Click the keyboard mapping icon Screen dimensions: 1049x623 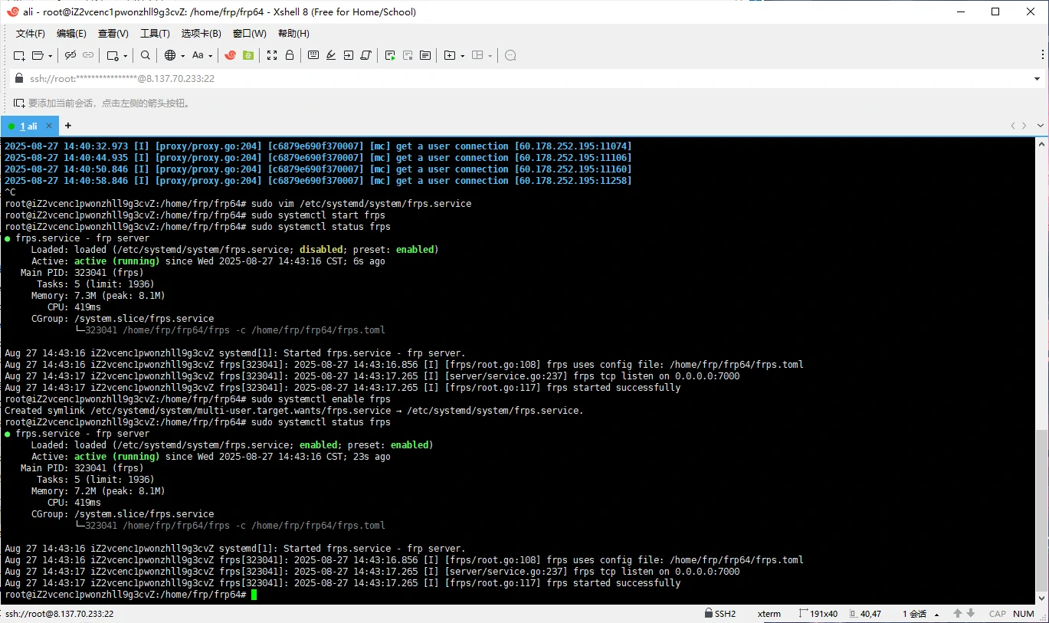313,55
